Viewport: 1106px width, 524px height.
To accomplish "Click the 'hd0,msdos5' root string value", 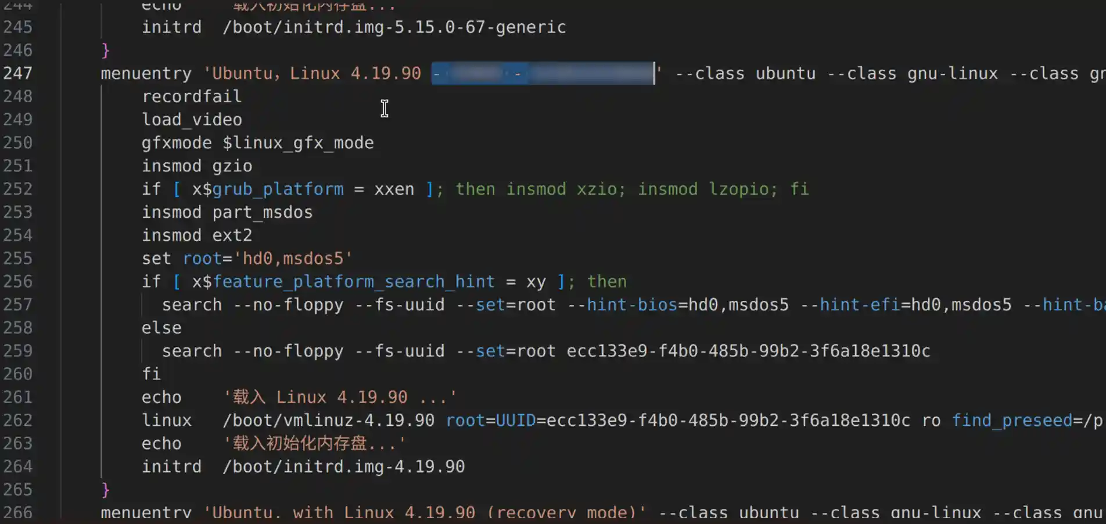I will point(297,259).
